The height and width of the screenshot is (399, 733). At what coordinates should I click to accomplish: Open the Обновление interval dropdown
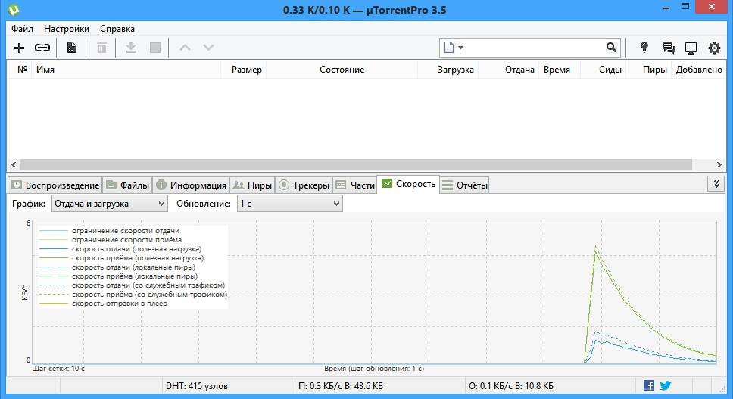click(290, 204)
